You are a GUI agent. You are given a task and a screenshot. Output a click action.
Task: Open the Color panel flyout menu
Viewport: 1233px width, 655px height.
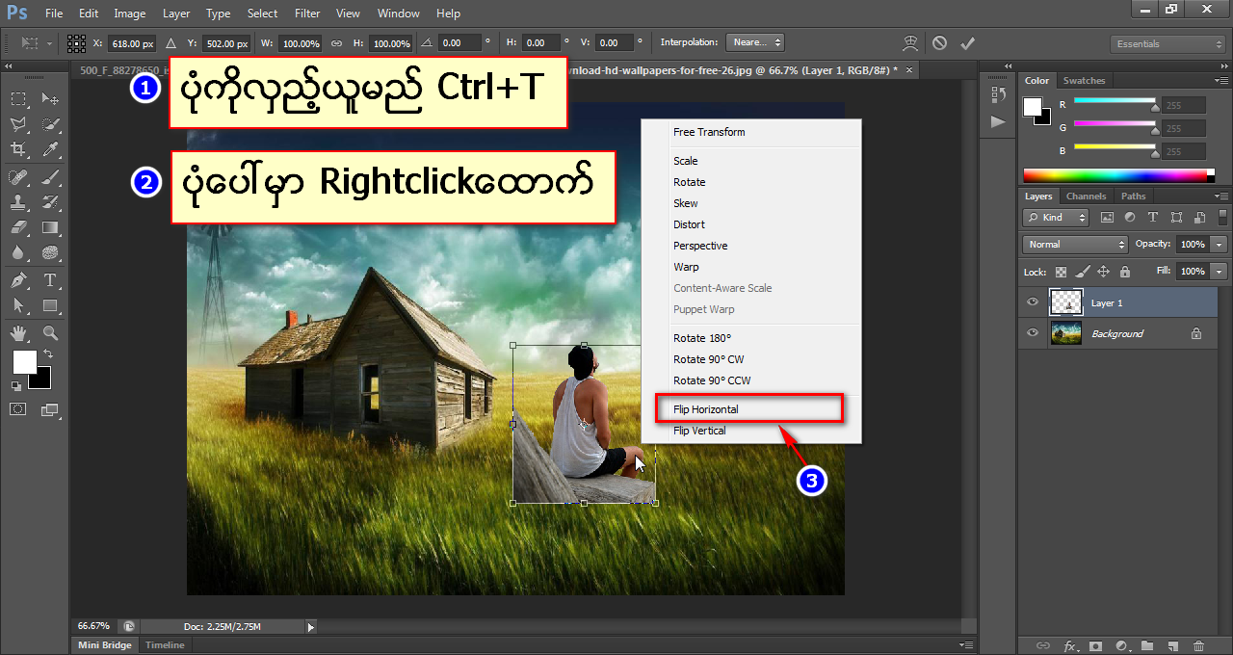tap(1220, 81)
